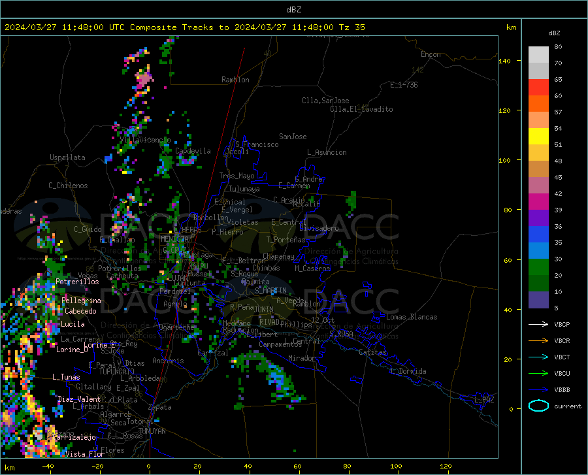Click the Pellegrina map label

click(82, 301)
